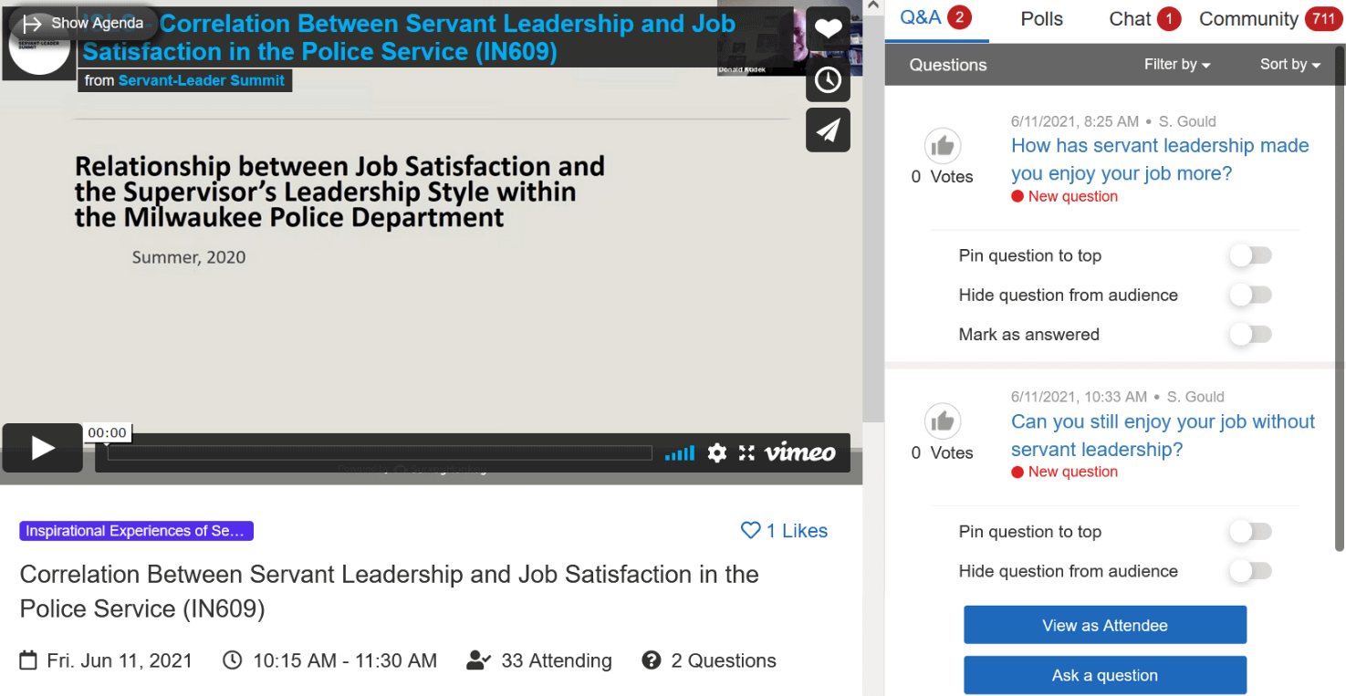
Task: Open the Sort by dropdown
Action: (1289, 65)
